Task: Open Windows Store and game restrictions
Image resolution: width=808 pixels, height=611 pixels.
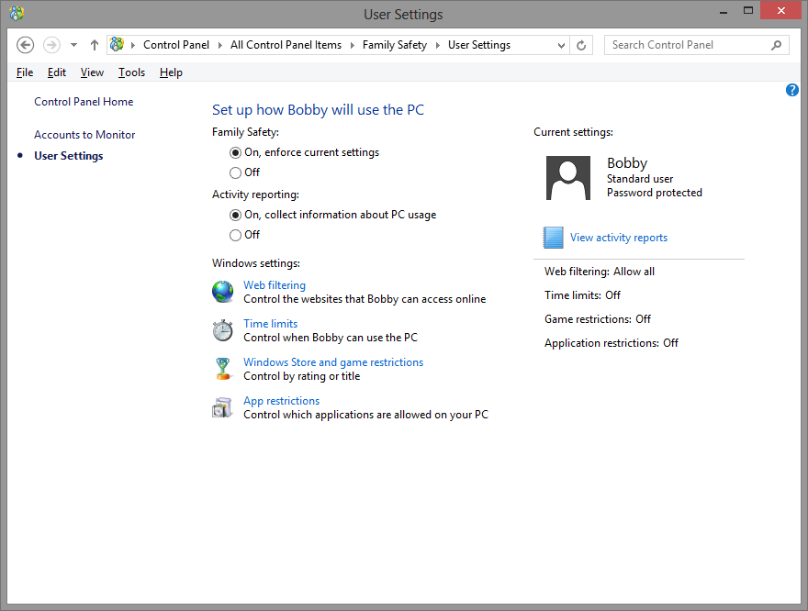Action: click(x=333, y=362)
